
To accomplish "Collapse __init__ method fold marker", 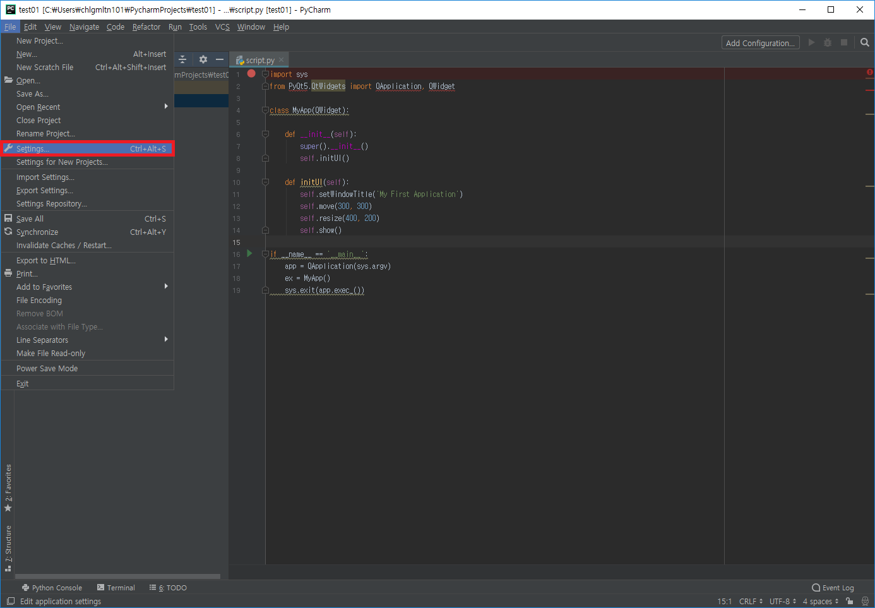I will [265, 134].
